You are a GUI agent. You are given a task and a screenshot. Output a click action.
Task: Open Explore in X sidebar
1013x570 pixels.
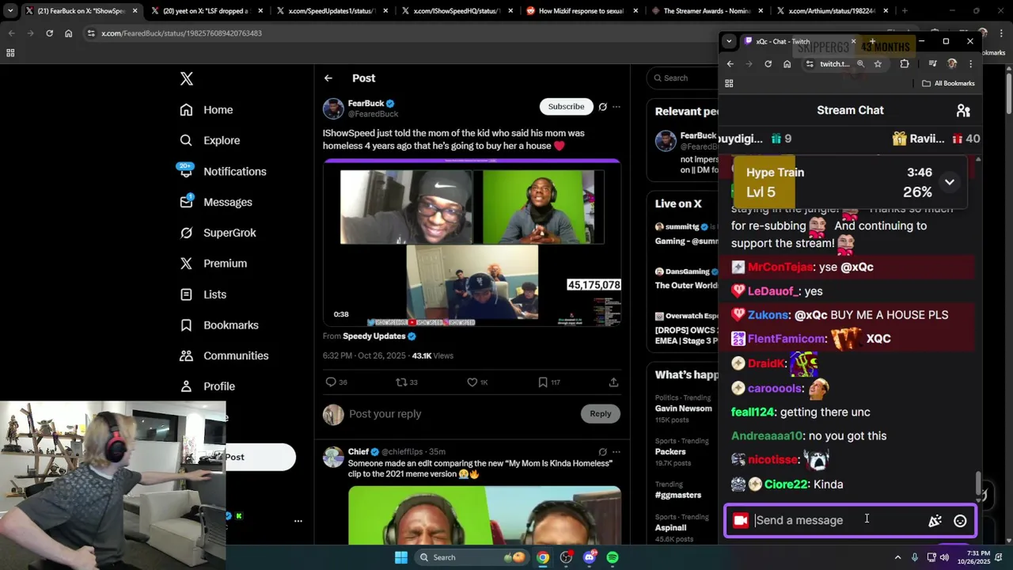[210, 141]
